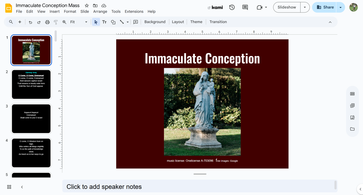Select the Text box tool

[x=104, y=22]
